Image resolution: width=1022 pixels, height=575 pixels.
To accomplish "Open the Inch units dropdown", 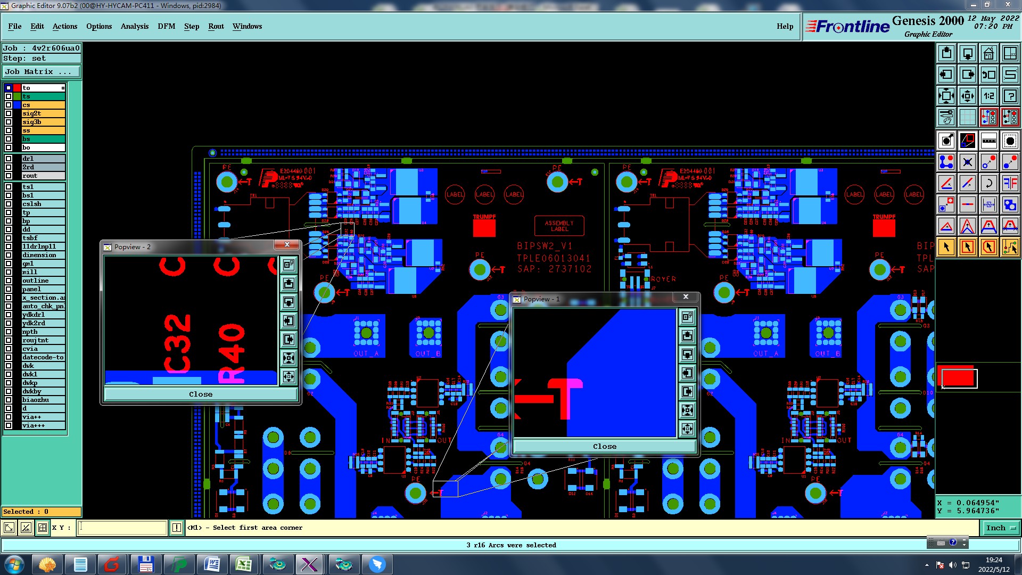I will point(1001,528).
